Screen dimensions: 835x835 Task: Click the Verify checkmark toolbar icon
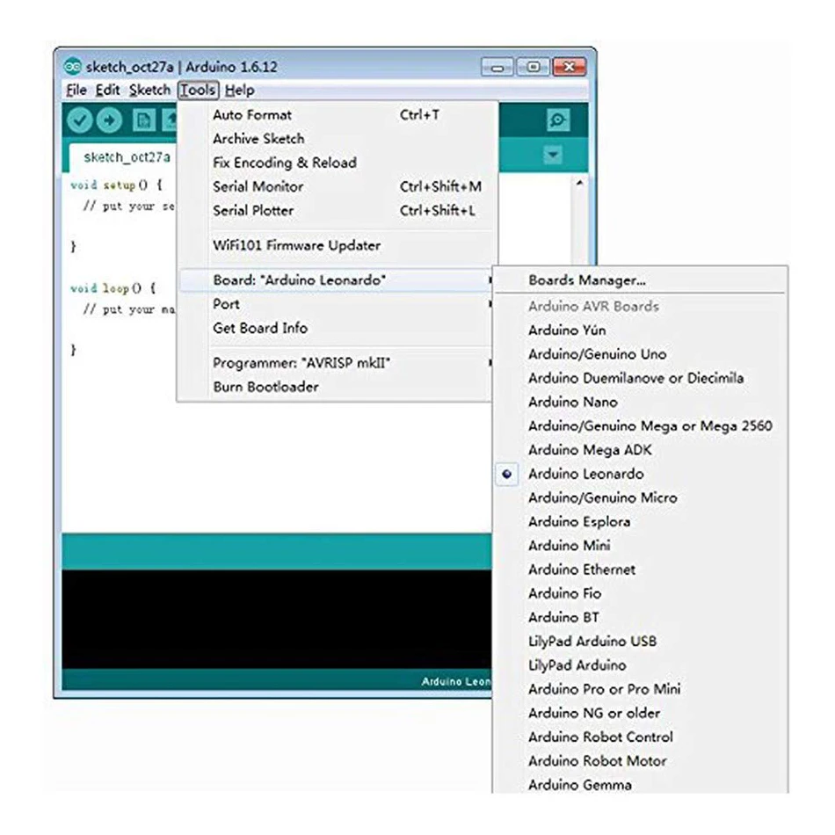coord(80,120)
